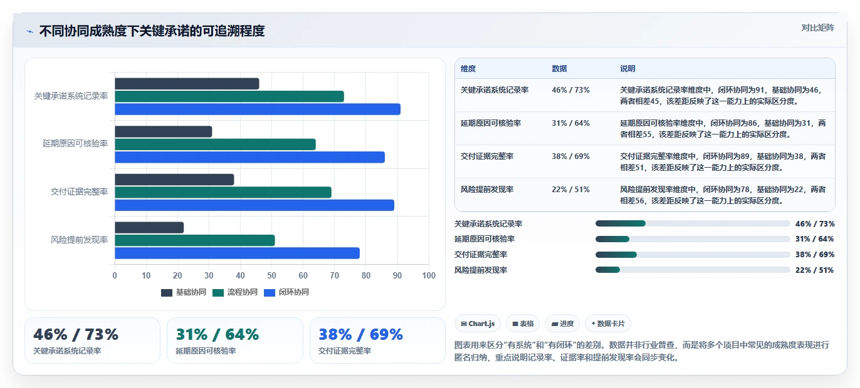860x388 pixels.
Task: Click the 46% / 73% table cell
Action: [x=571, y=90]
